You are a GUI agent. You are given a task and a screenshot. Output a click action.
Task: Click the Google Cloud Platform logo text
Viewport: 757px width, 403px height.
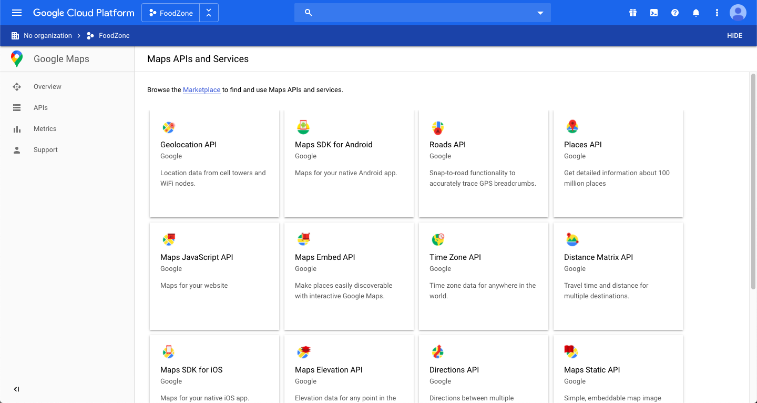[x=84, y=13]
